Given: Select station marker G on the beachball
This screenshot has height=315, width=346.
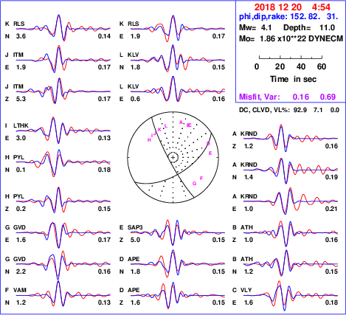Looking at the screenshot, I should coord(195,184).
